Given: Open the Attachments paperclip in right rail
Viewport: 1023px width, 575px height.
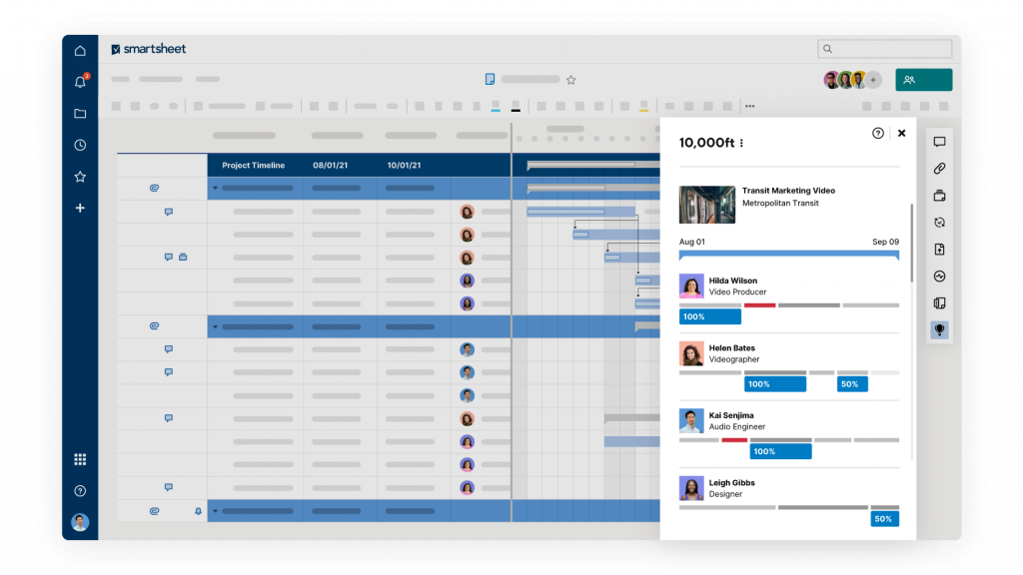Looking at the screenshot, I should (939, 168).
